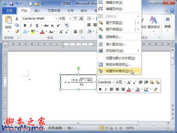
Task: Switch to the Mailings tab
Action: (84, 11)
